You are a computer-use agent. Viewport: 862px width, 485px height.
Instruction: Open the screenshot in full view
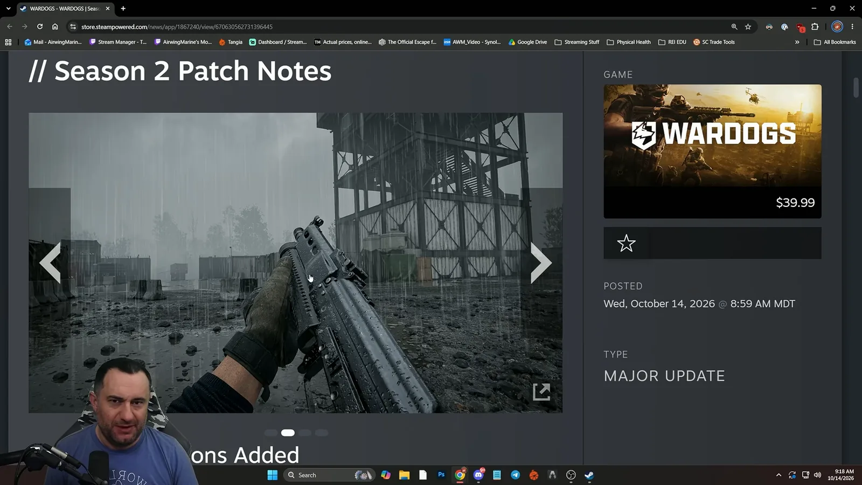pos(541,392)
